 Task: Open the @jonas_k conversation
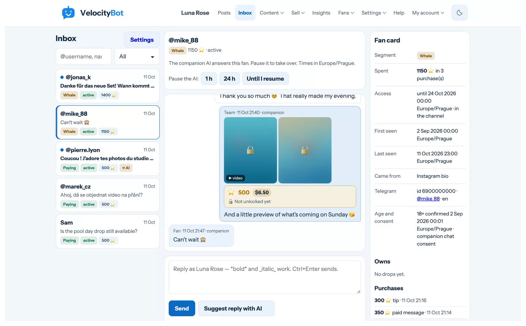pos(108,86)
